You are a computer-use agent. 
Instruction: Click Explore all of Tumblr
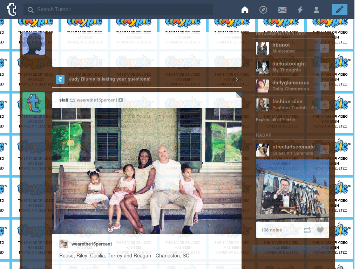click(x=276, y=120)
